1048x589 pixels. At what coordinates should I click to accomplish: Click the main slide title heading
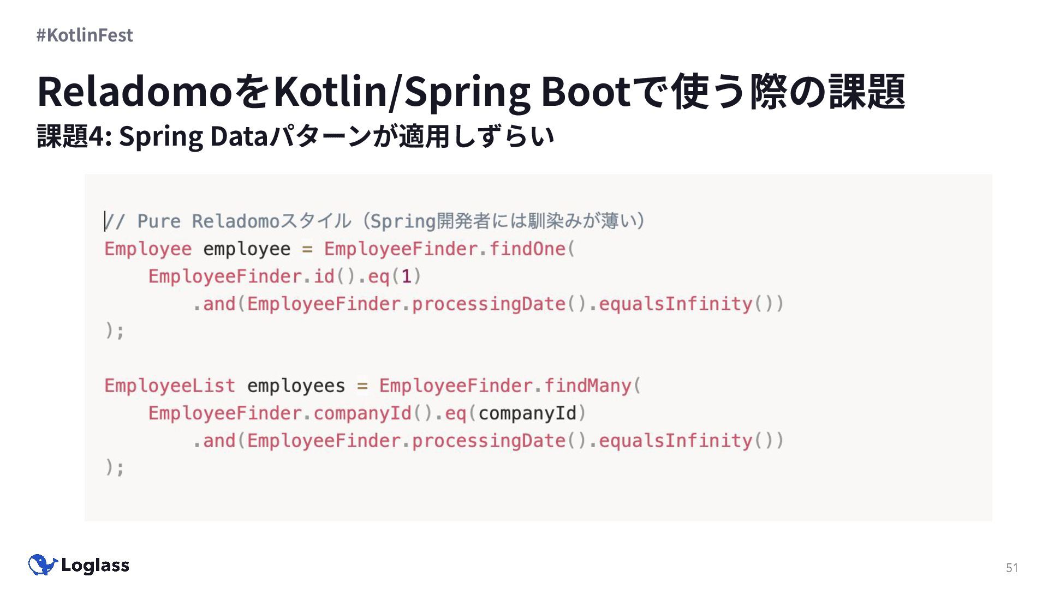click(x=471, y=92)
